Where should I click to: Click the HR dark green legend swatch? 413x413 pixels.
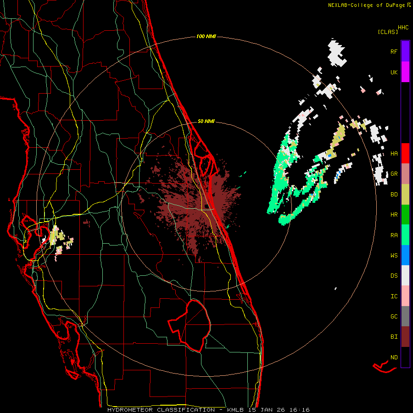405,215
